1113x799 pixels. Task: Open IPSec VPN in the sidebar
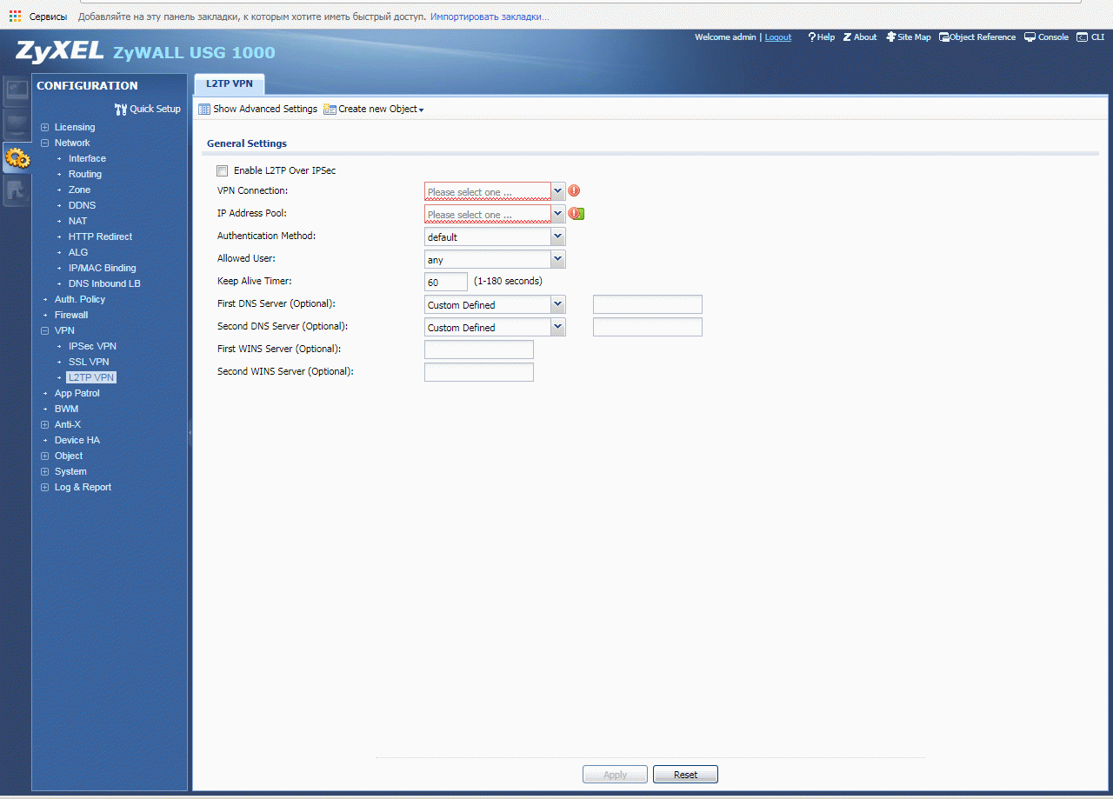[92, 346]
